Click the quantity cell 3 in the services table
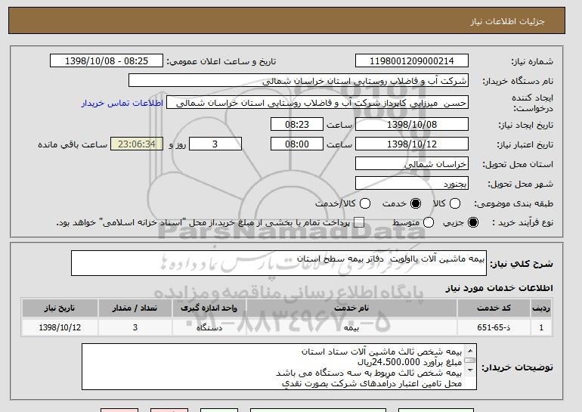 click(135, 327)
